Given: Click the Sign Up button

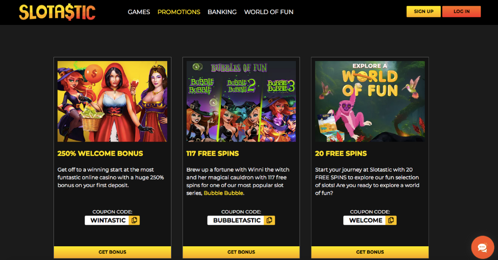Looking at the screenshot, I should click(x=424, y=12).
